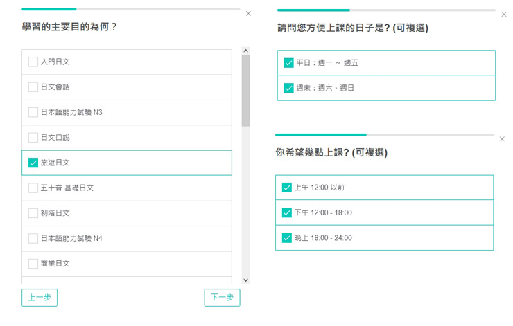
Task: Uncheck the 旅遊日文 option
Action: click(33, 163)
